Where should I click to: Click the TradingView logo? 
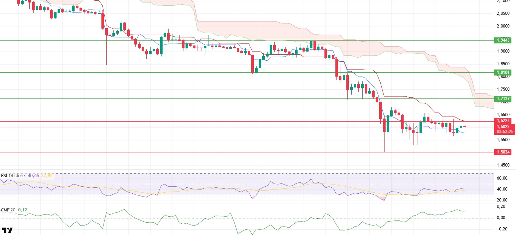[7, 230]
